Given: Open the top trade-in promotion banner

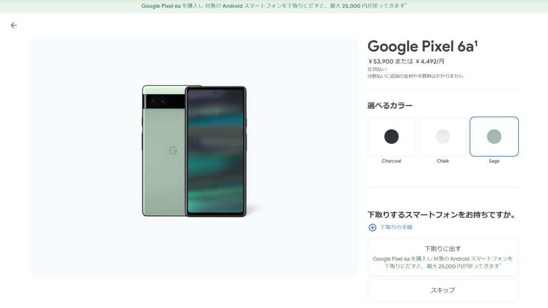Looking at the screenshot, I should click(274, 6).
